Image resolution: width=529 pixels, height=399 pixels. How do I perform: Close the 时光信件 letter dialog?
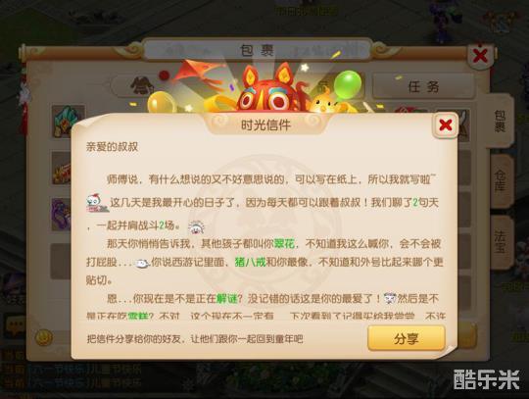tap(446, 125)
